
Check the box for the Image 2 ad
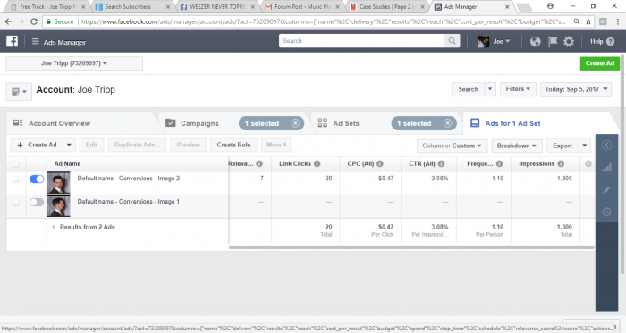[x=15, y=179]
